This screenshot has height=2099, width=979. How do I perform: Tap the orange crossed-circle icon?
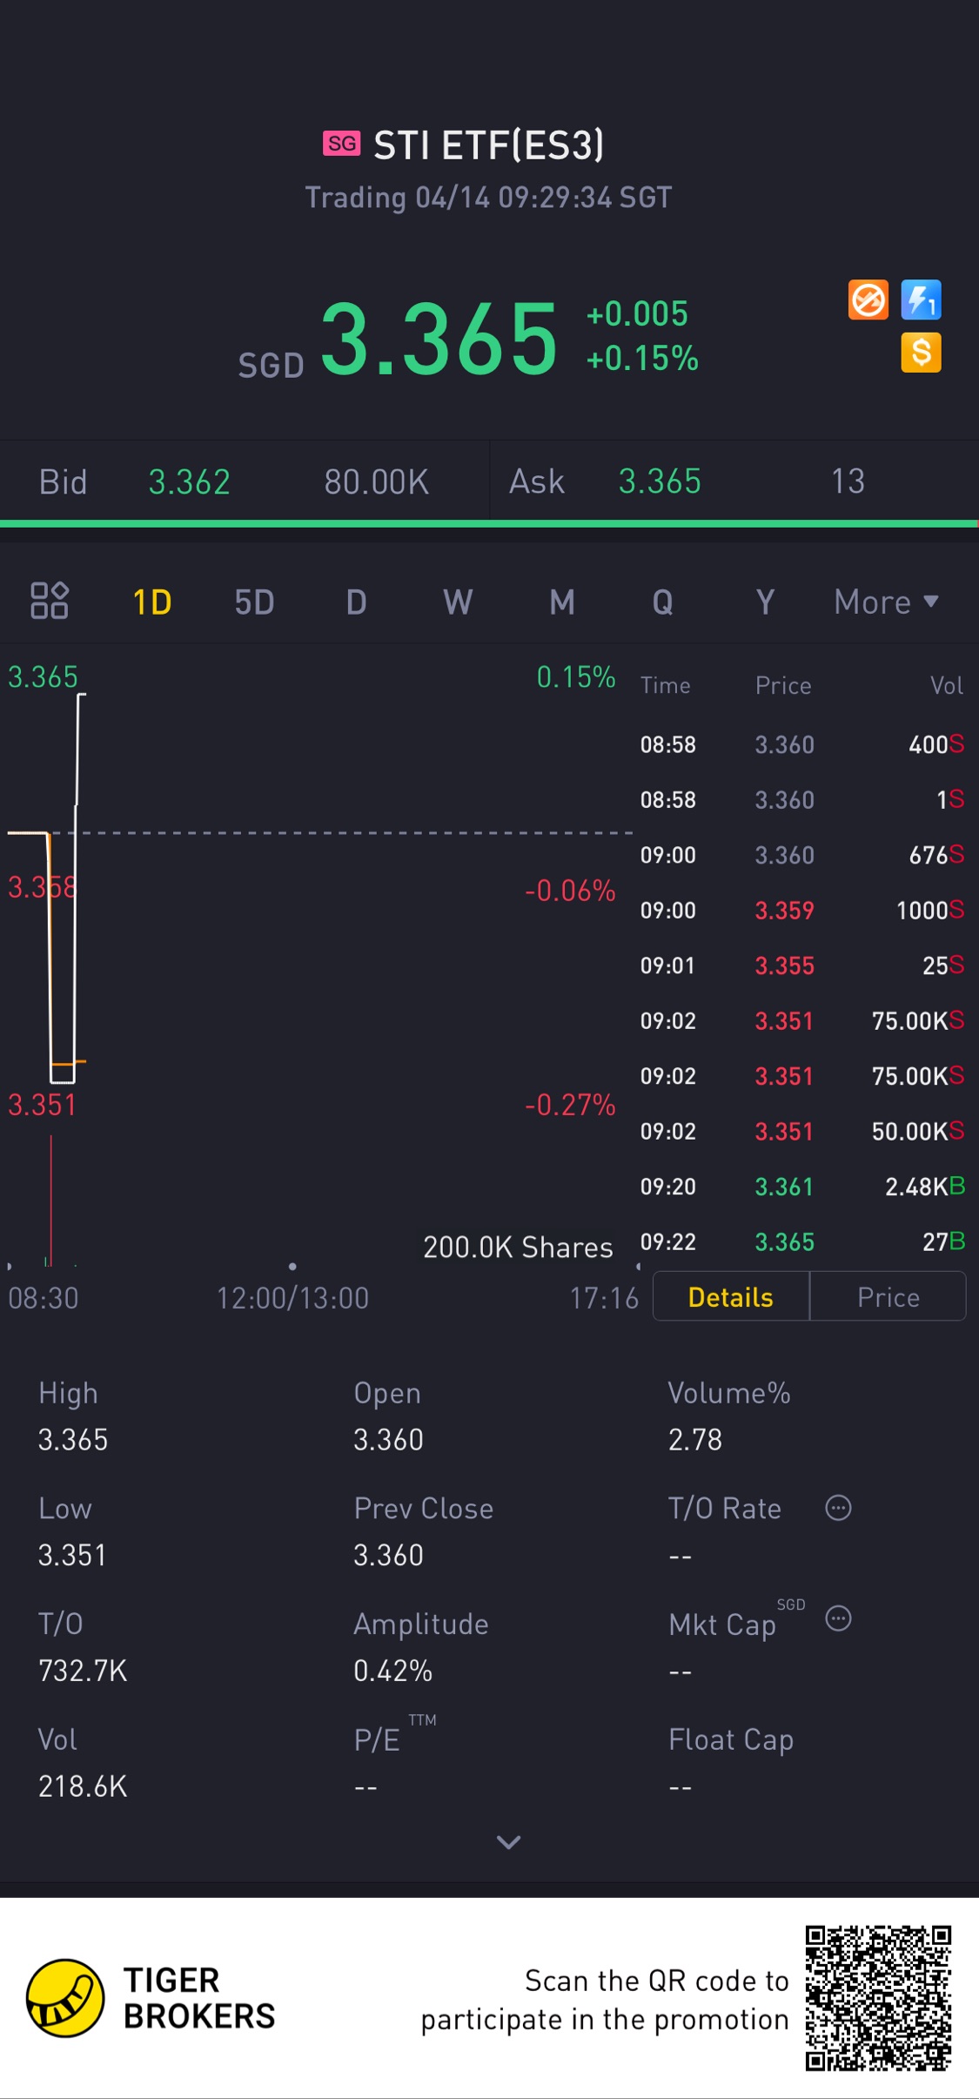point(868,300)
